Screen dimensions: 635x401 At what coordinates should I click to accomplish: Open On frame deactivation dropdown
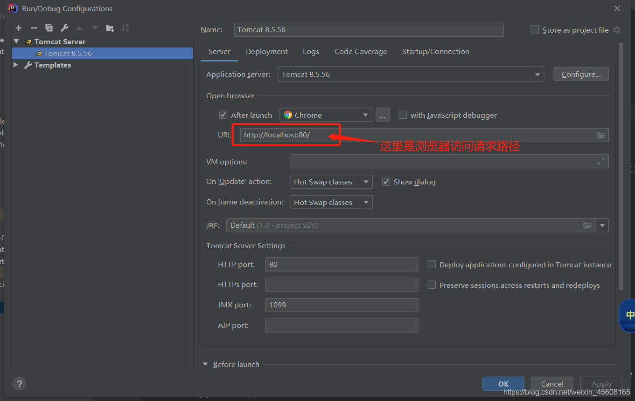pyautogui.click(x=331, y=203)
